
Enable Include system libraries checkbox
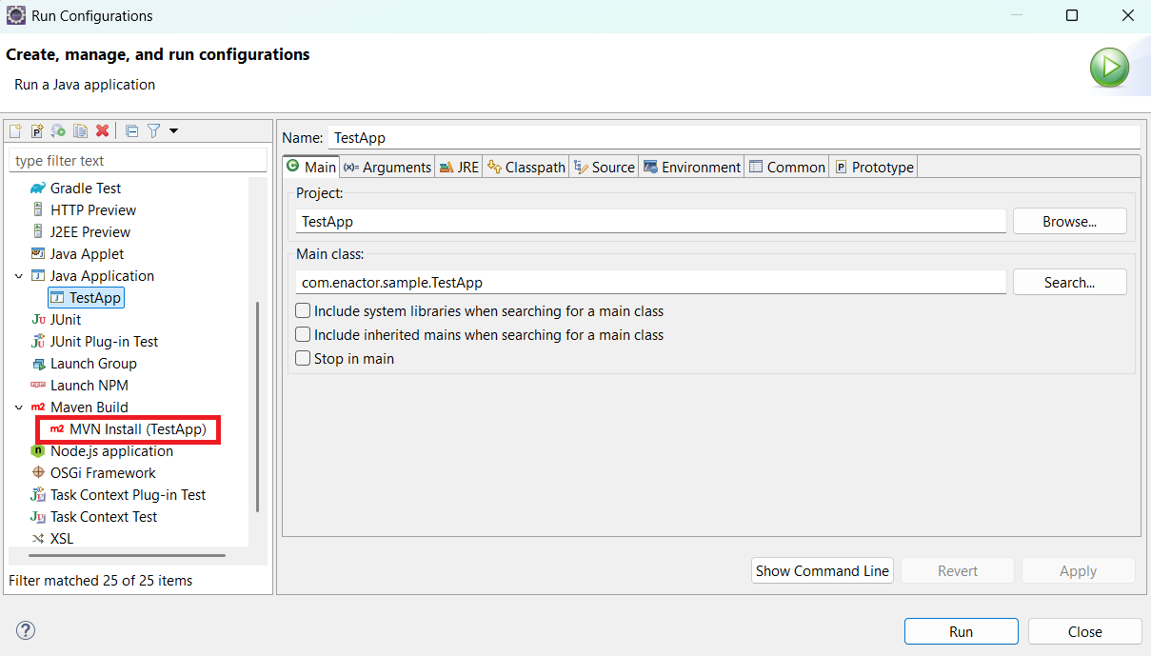(303, 311)
